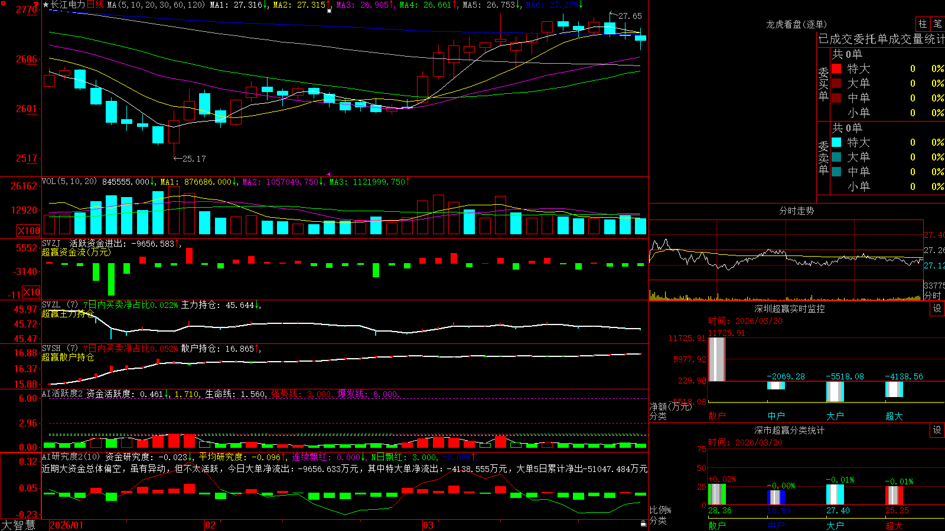Click the 散户持仓: 16.865 value
The width and height of the screenshot is (945, 531).
coord(218,349)
